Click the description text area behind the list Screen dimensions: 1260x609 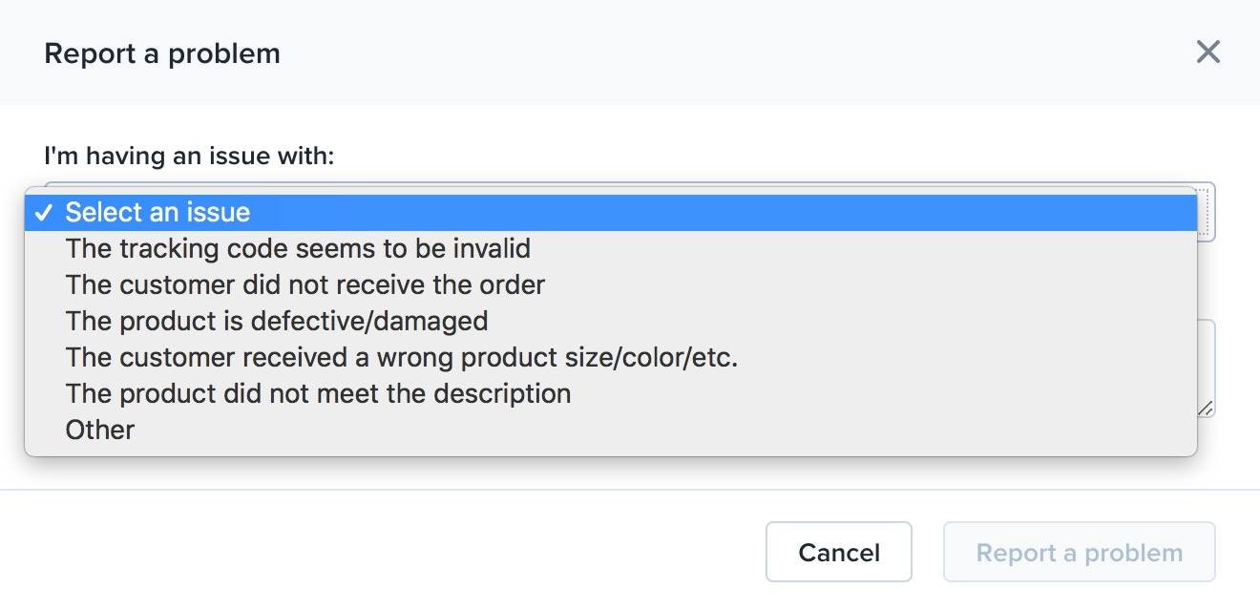pos(1206,367)
